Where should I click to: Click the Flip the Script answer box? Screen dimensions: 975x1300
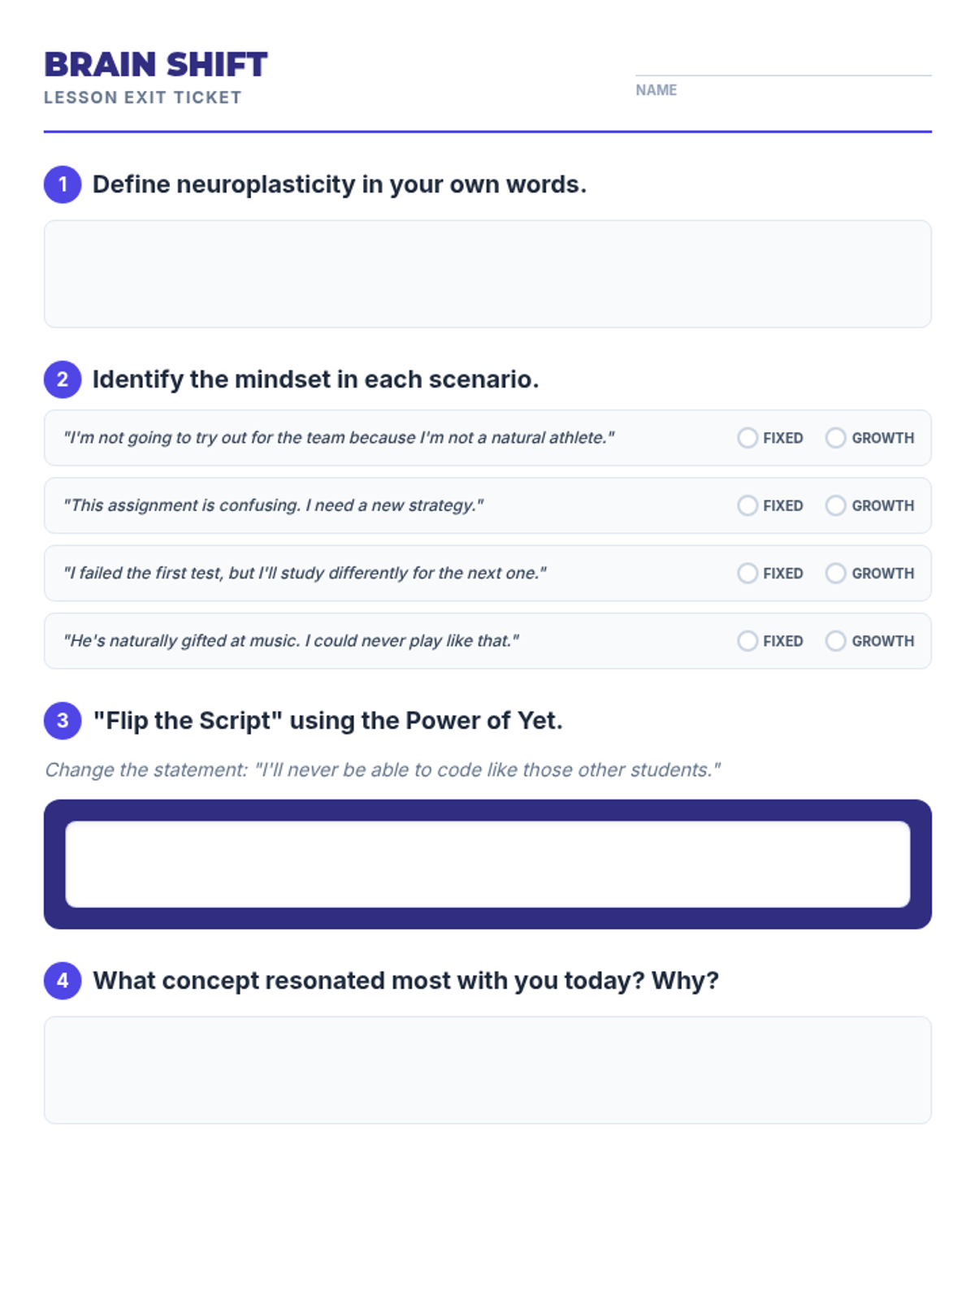click(x=487, y=864)
